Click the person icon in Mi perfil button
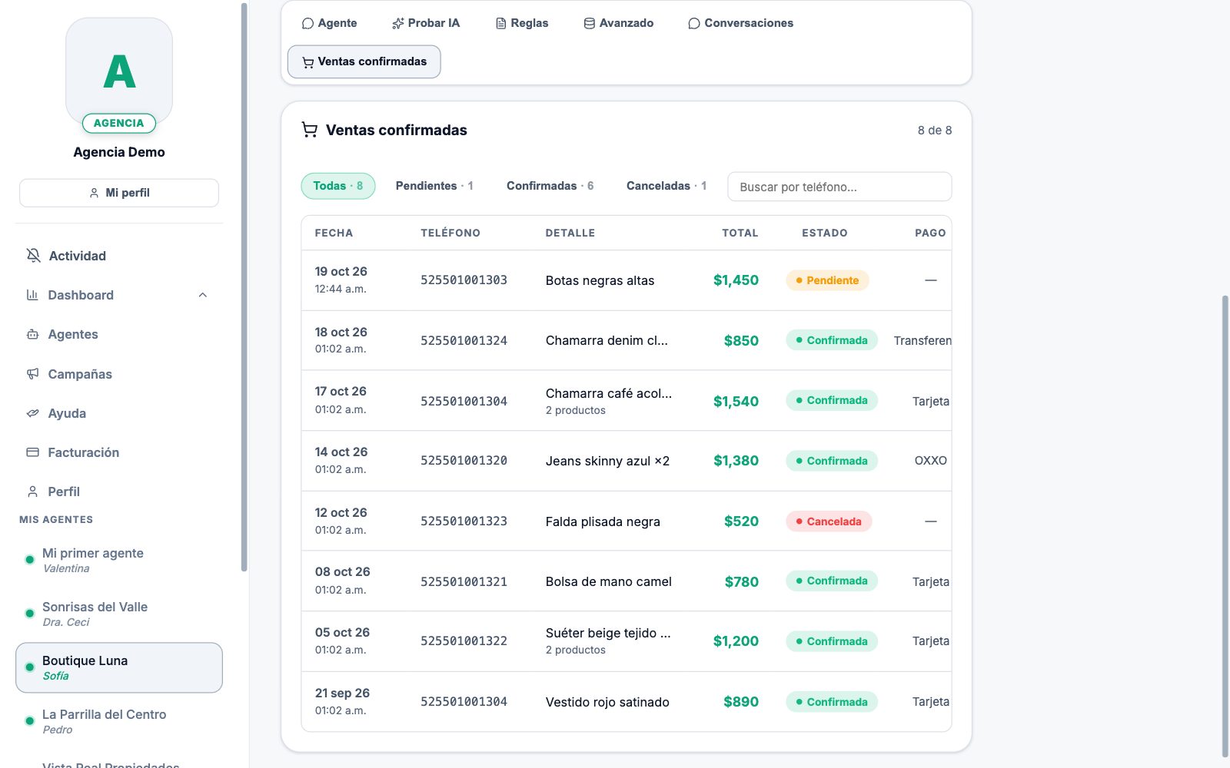 tap(94, 193)
